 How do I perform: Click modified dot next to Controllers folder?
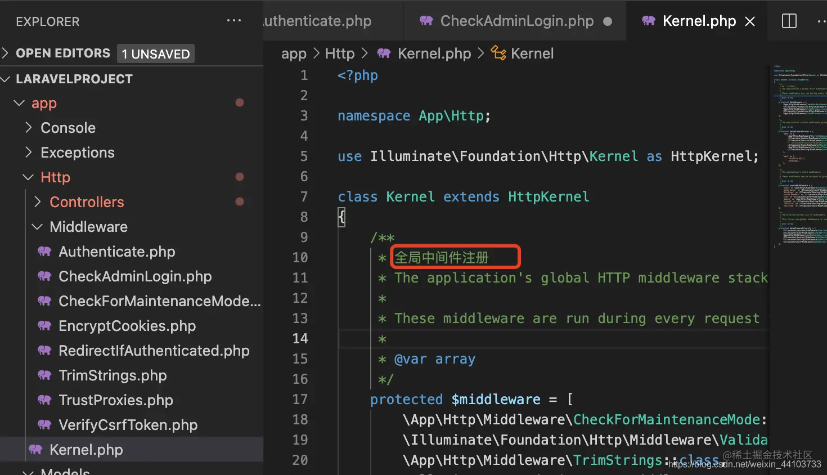240,201
